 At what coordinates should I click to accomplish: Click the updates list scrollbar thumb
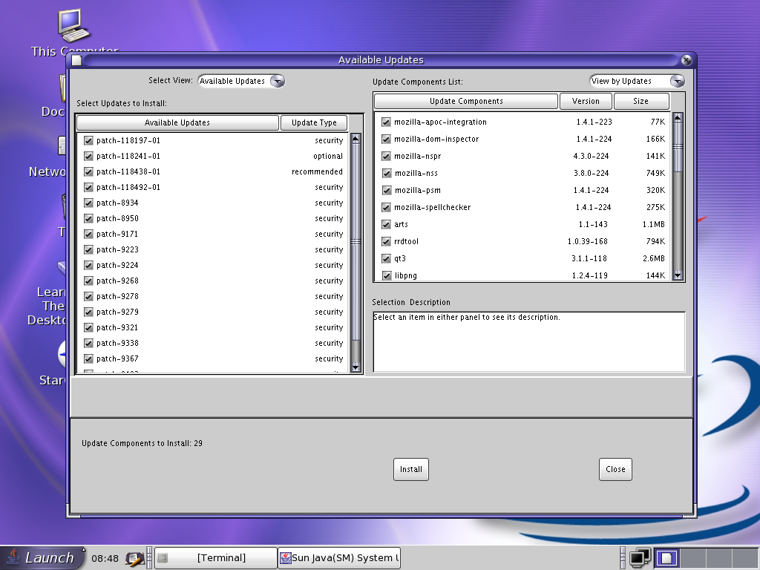pyautogui.click(x=356, y=242)
